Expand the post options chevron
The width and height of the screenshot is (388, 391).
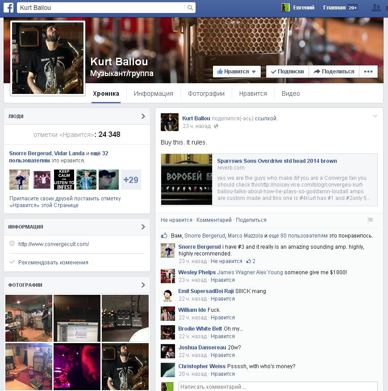click(375, 116)
